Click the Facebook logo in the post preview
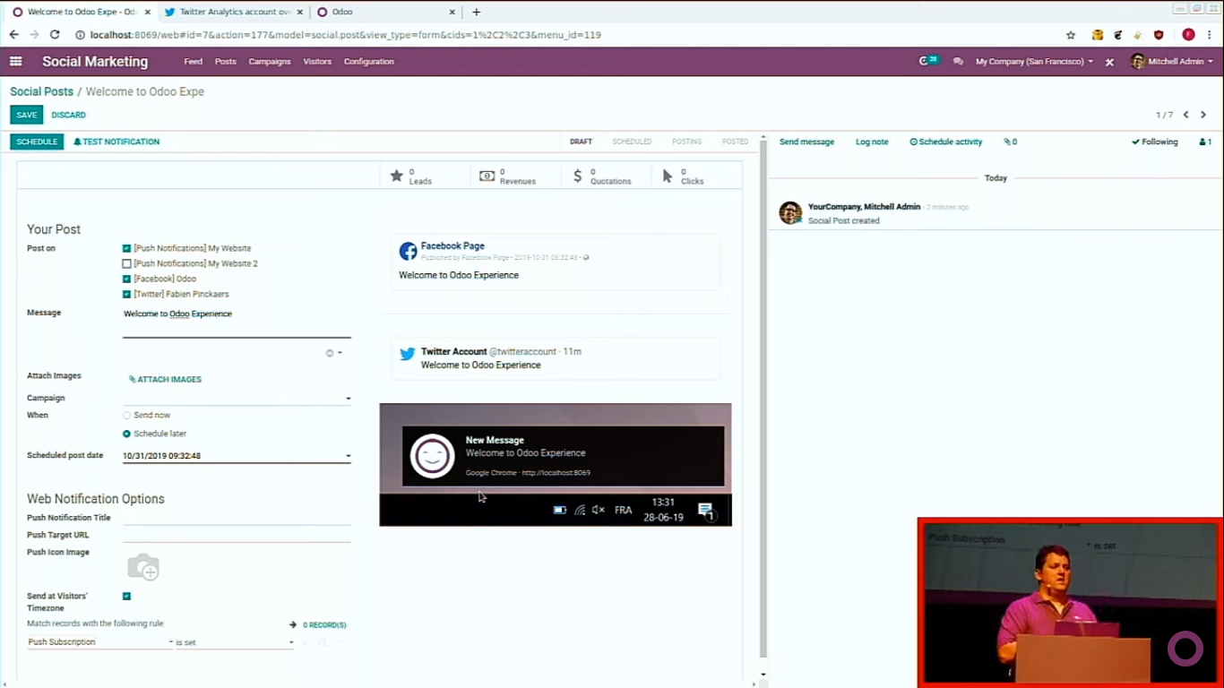 coord(408,251)
